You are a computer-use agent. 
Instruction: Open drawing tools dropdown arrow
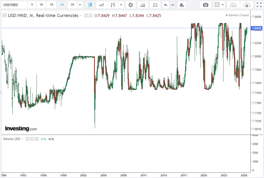point(121,5)
